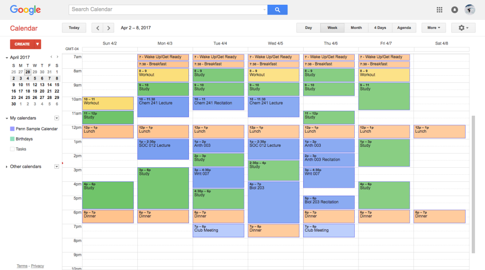
Task: Open the More dropdown menu
Action: click(433, 28)
